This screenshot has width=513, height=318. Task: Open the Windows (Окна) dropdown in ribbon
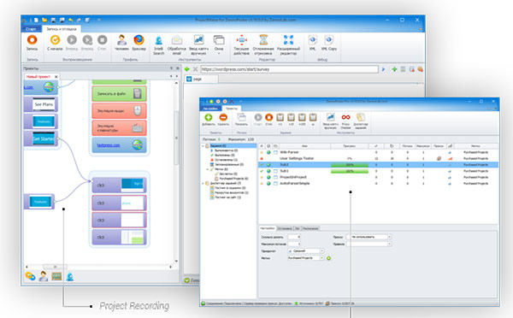(x=219, y=44)
